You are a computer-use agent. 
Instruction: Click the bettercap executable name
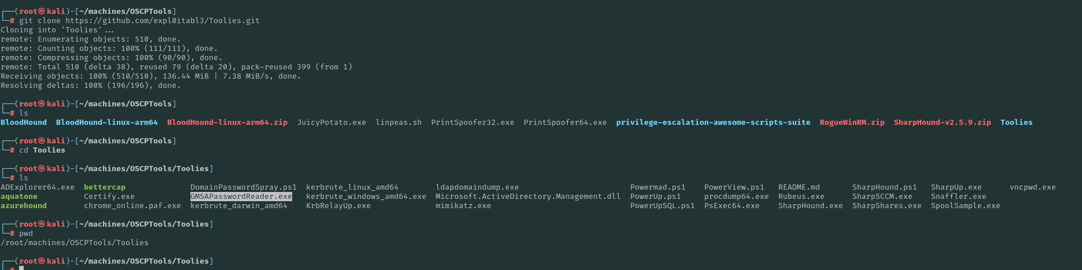coord(104,187)
